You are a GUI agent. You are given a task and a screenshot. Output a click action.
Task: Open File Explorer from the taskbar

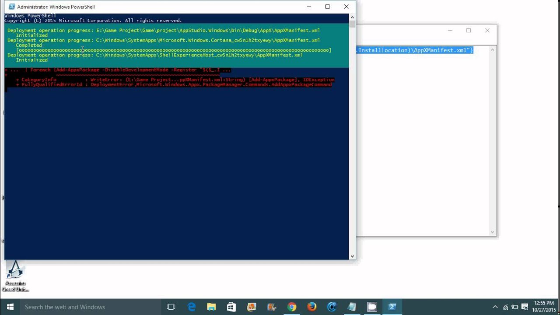(x=211, y=307)
